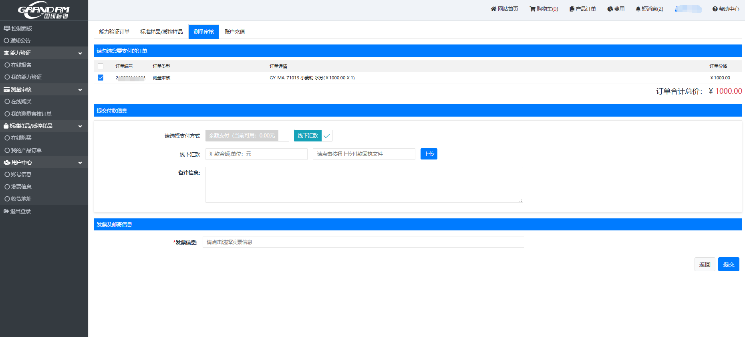
Task: Switch to the 账户充值 tab
Action: 235,32
